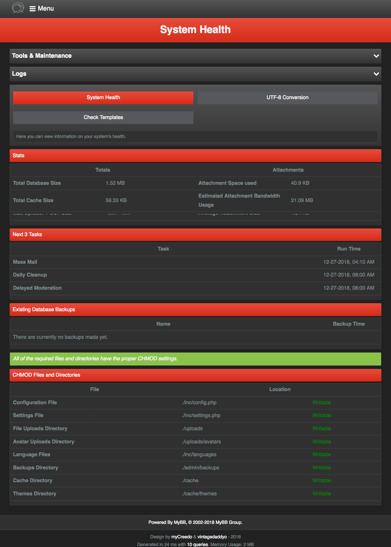The width and height of the screenshot is (391, 547).
Task: Expand the Logs section chevron
Action: pos(376,74)
